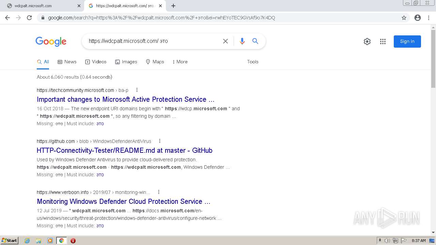Click Must include это under verboon result
This screenshot has width=436, height=245.
pos(100,226)
